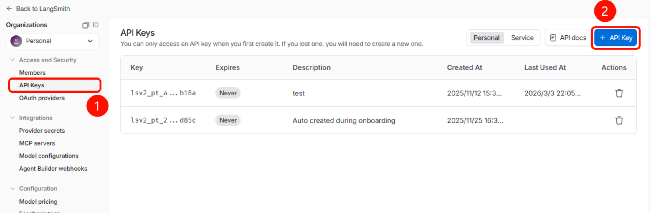Click the back arrow to LangSmith
The image size is (651, 213).
point(9,9)
